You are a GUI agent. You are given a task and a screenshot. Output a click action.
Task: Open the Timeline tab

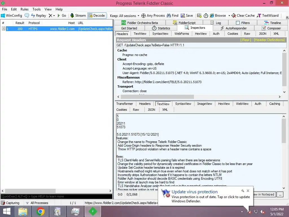272,23
